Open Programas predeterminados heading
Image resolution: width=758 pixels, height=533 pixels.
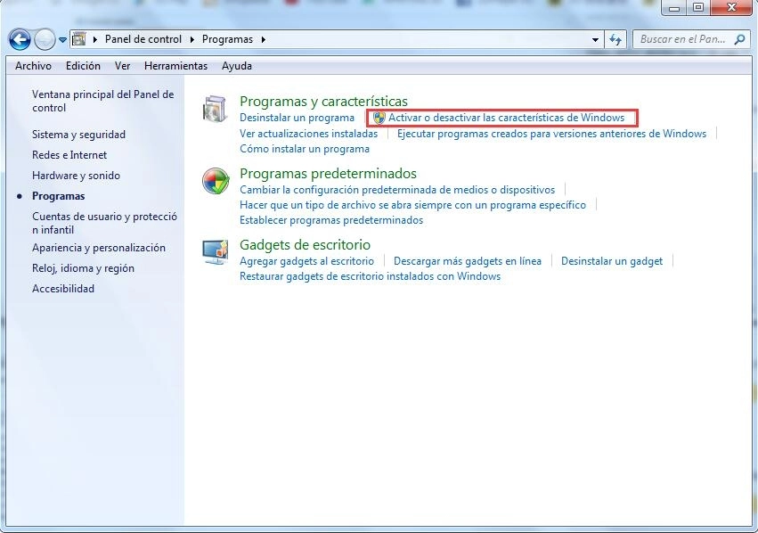coord(329,173)
